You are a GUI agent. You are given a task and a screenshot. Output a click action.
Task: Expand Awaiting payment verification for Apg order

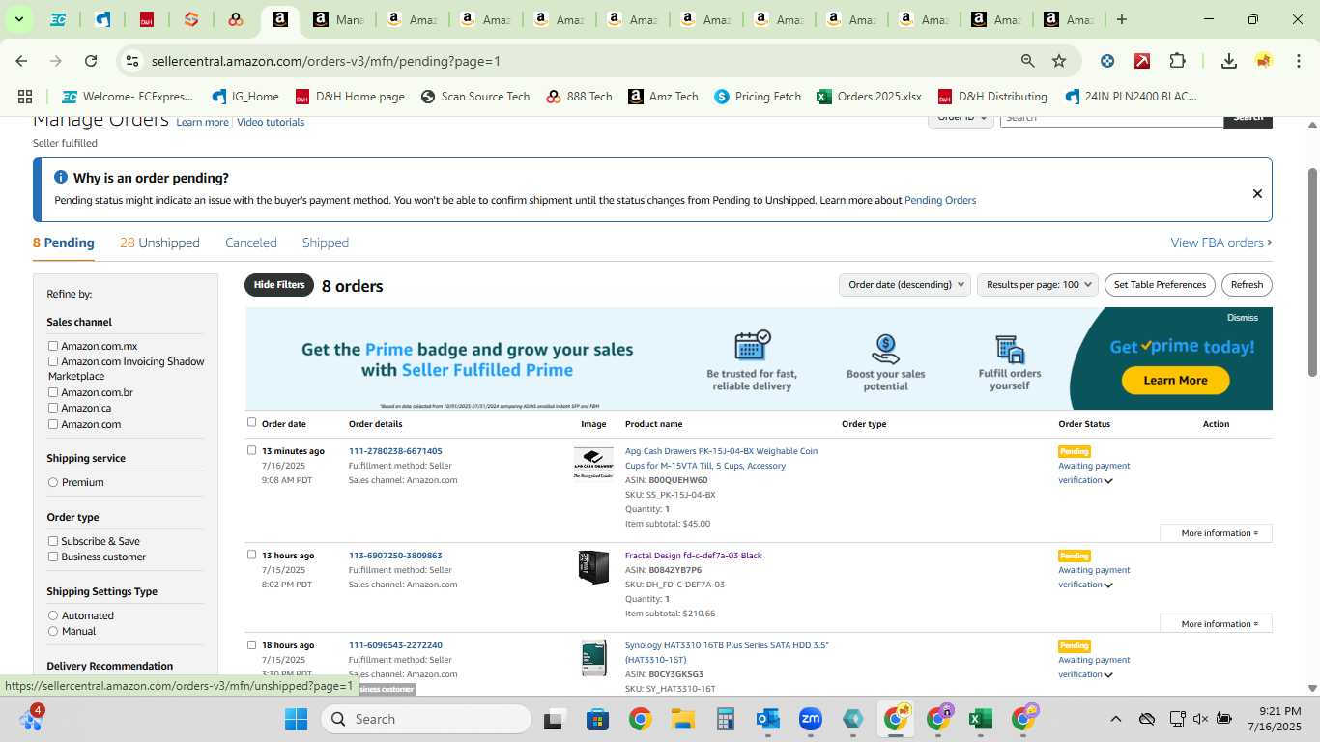(x=1108, y=481)
